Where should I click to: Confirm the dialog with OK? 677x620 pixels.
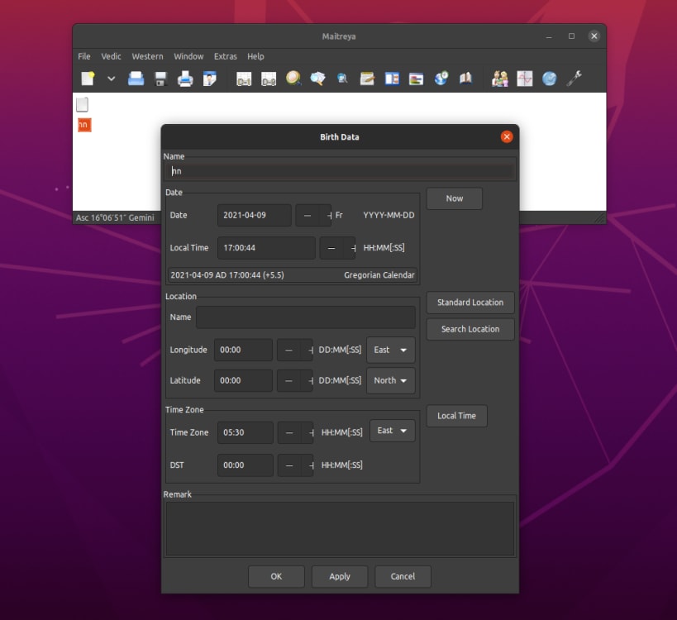click(276, 576)
